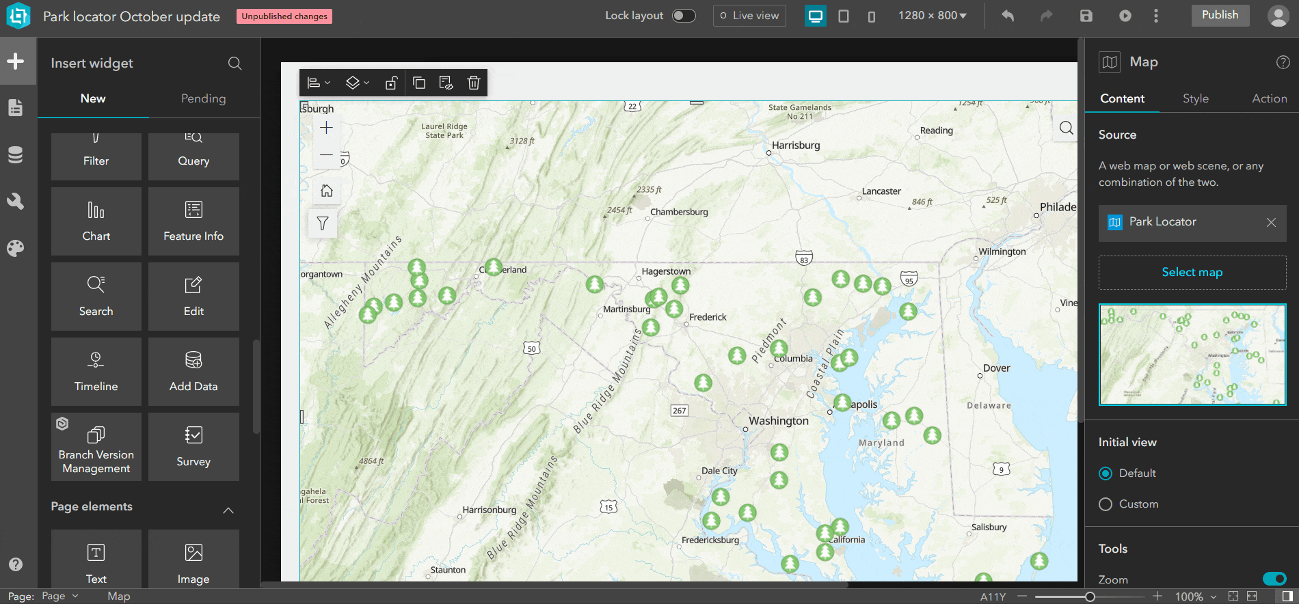This screenshot has width=1299, height=604.
Task: Toggle the Zoom tool switch
Action: [1274, 579]
